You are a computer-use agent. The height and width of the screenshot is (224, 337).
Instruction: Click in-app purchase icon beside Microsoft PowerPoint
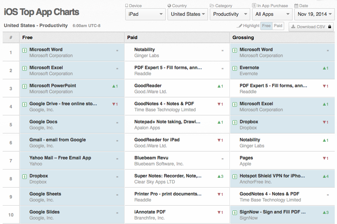(25, 86)
